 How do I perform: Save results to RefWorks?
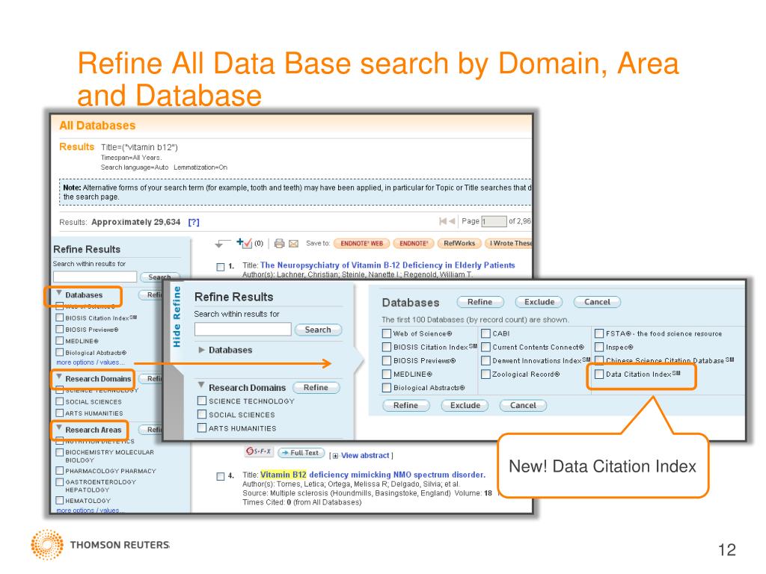tap(460, 243)
